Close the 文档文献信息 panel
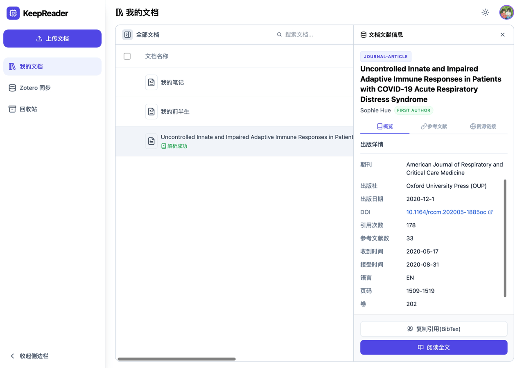Screen dimensions: 524x368 (x=502, y=35)
